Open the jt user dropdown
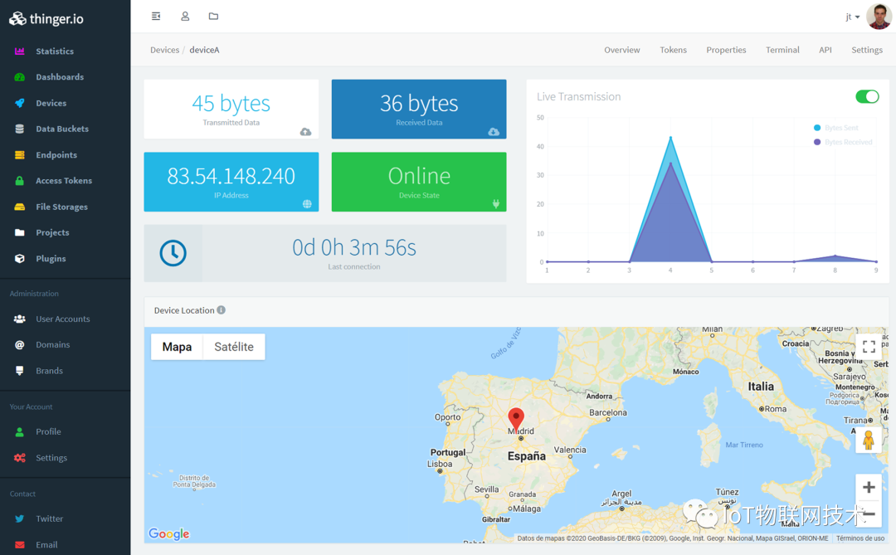Viewport: 896px width, 555px height. pos(853,17)
